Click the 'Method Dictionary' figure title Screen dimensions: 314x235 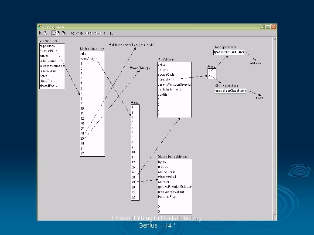tap(92, 49)
